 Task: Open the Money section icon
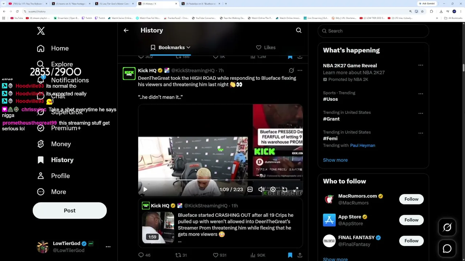41,144
